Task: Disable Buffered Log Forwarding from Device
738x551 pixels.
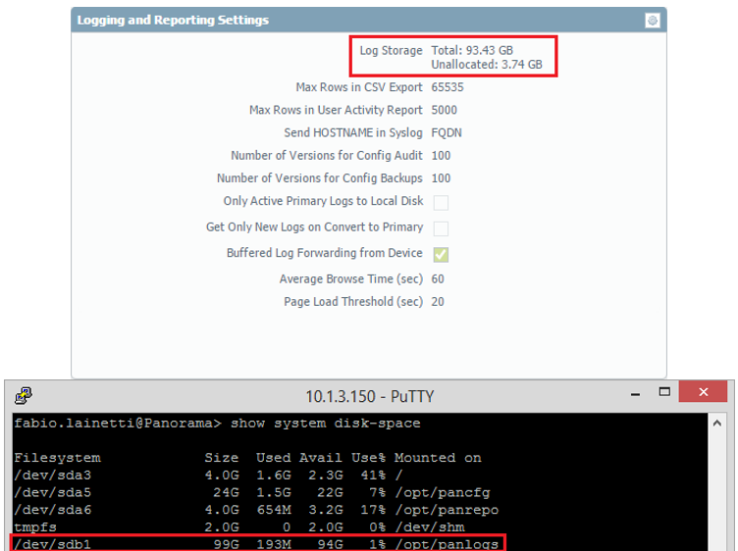Action: [441, 254]
